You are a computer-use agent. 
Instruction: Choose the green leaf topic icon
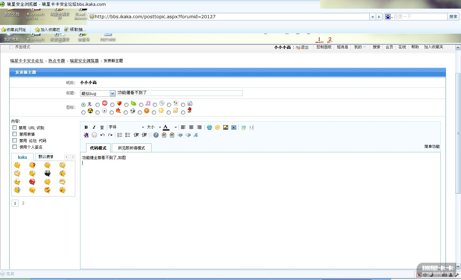133,103
